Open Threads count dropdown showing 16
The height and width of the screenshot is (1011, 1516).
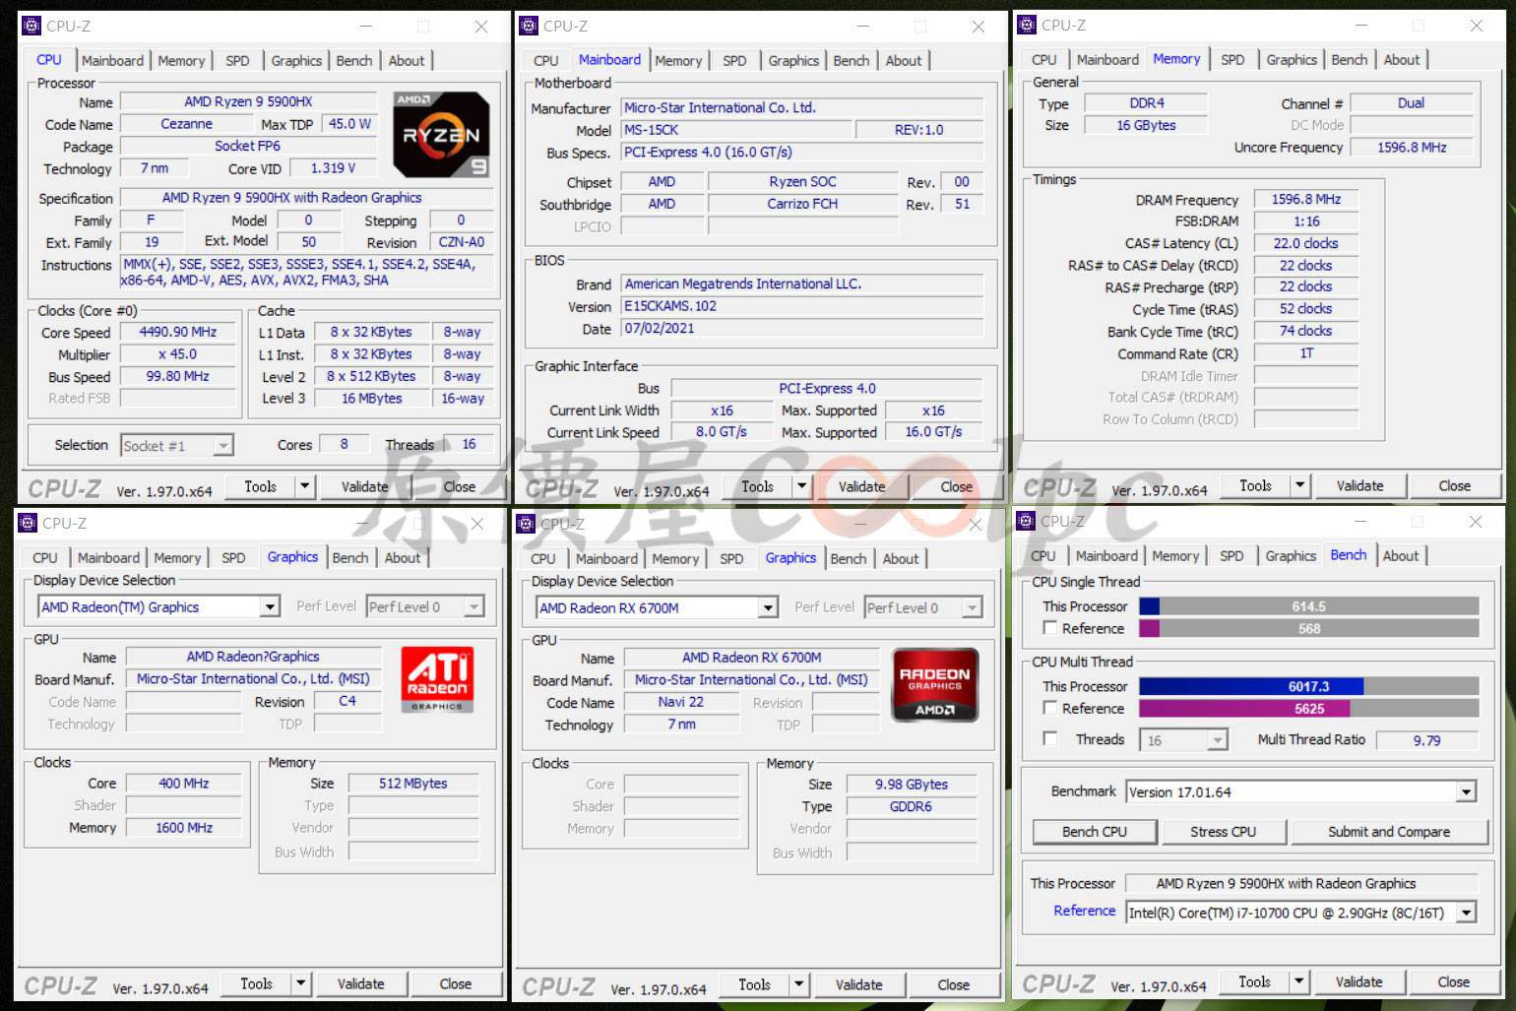click(x=1218, y=740)
